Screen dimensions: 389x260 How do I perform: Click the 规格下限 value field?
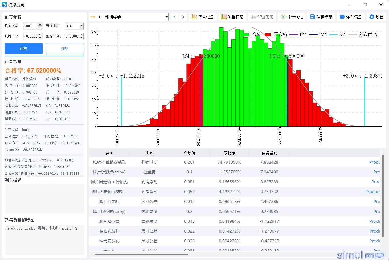pyautogui.click(x=30, y=36)
